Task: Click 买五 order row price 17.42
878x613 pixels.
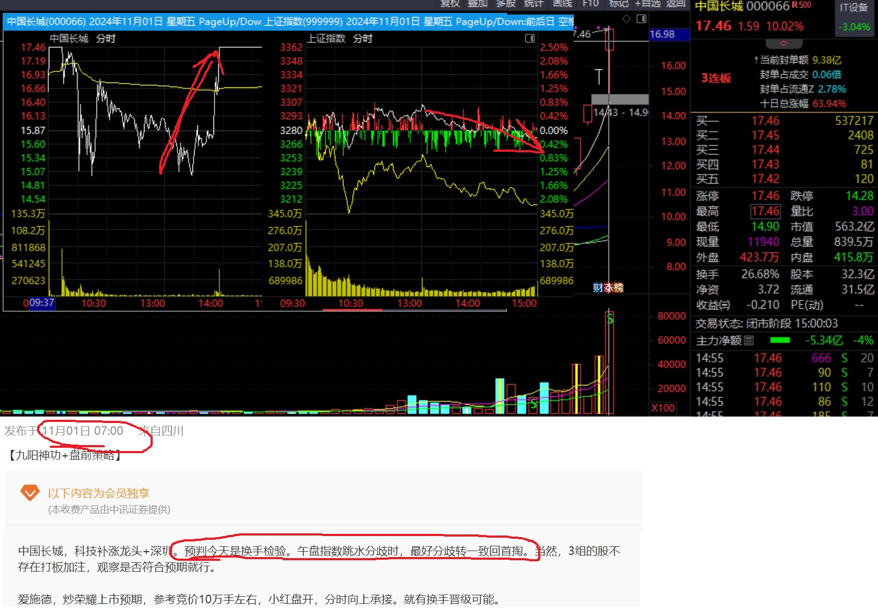Action: (x=765, y=179)
